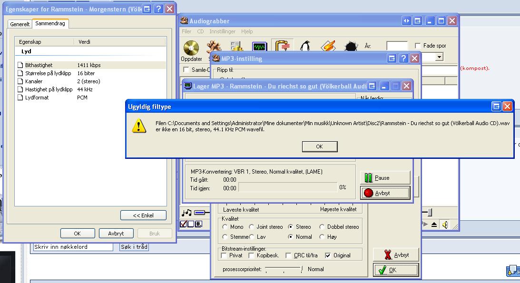
Task: Open the Hjelp menu in Audiograbber
Action: [x=247, y=31]
